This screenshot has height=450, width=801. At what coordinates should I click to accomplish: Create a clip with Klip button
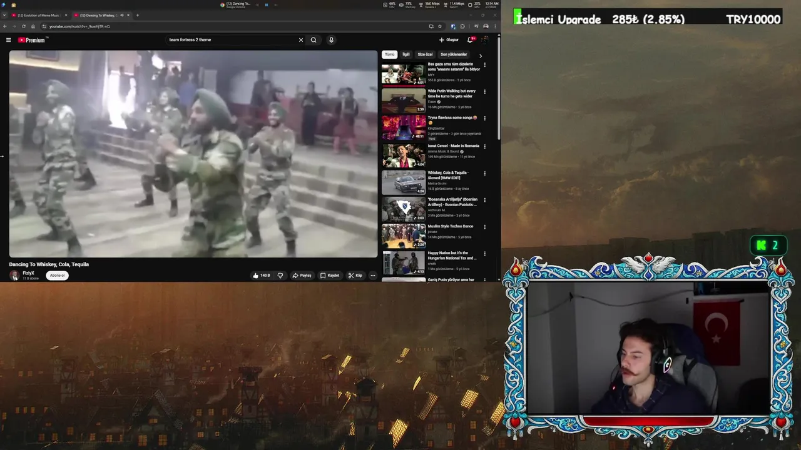(355, 276)
